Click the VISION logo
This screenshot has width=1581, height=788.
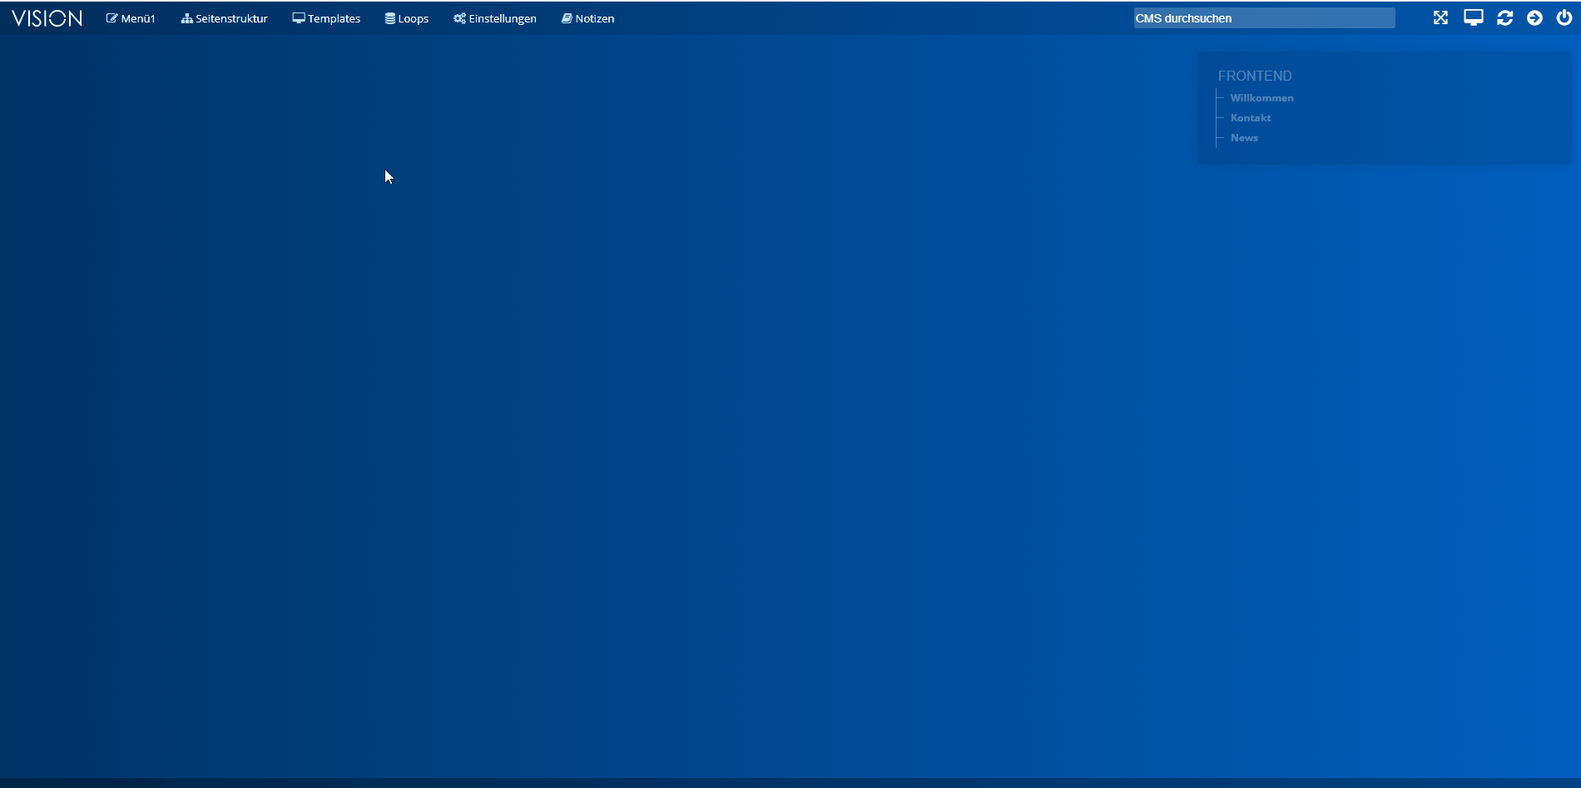(47, 18)
